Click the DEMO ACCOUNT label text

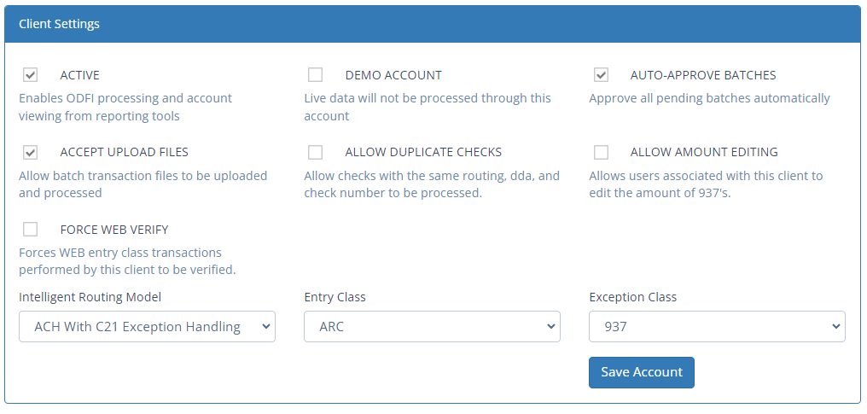click(x=393, y=75)
